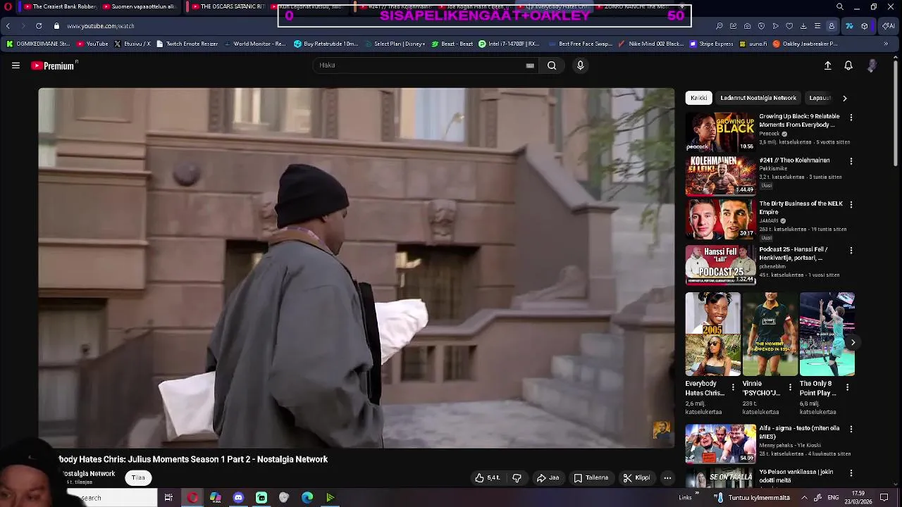The height and width of the screenshot is (507, 902).
Task: Show more filter chips with arrow
Action: (845, 98)
